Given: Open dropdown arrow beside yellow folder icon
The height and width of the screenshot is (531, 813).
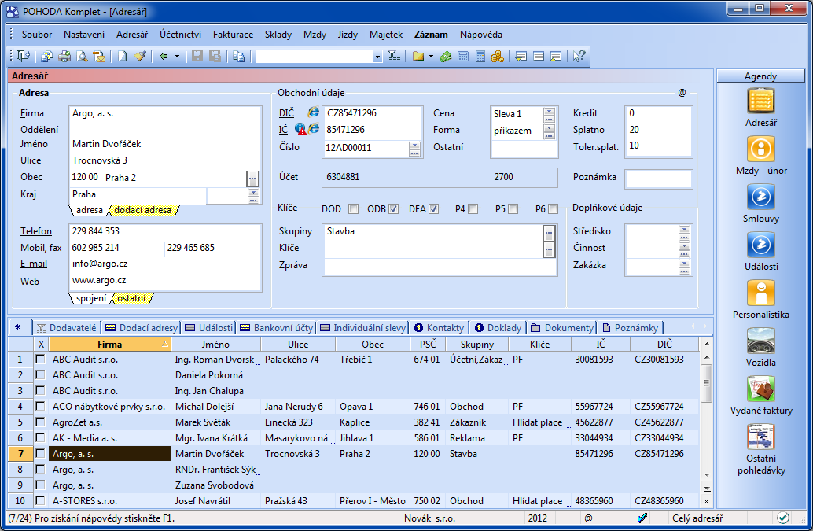Looking at the screenshot, I should point(431,56).
